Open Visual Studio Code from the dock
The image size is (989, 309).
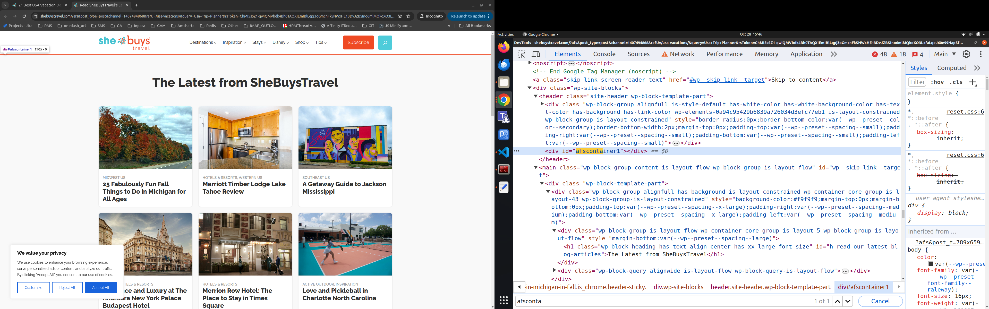click(x=504, y=152)
